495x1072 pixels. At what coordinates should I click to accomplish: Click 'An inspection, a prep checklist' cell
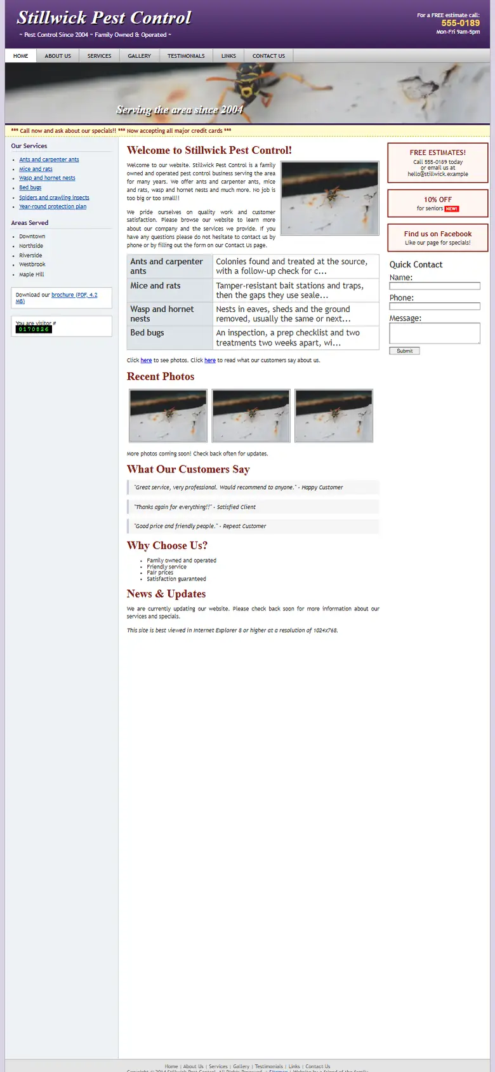coord(296,338)
